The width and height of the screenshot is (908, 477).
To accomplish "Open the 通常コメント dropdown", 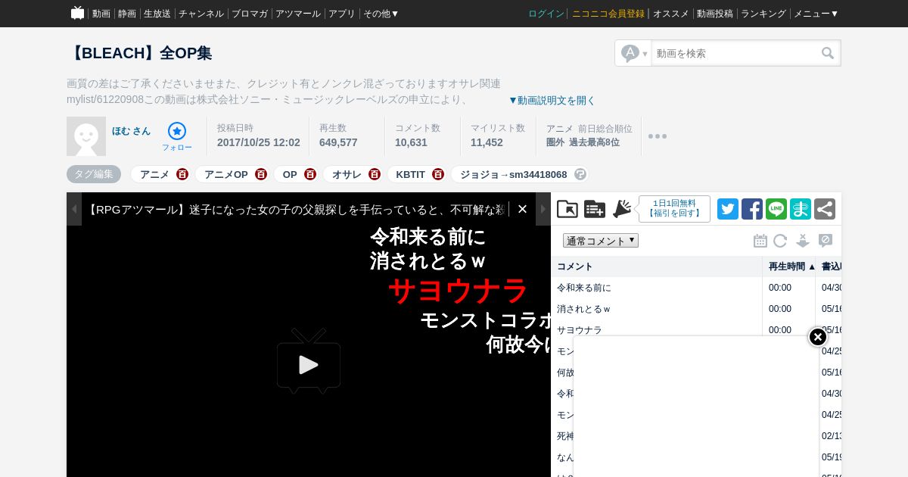I will coord(601,241).
